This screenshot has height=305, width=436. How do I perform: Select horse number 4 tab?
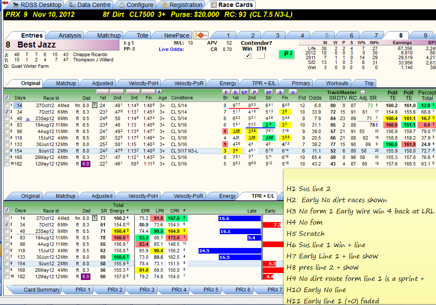coord(302,35)
